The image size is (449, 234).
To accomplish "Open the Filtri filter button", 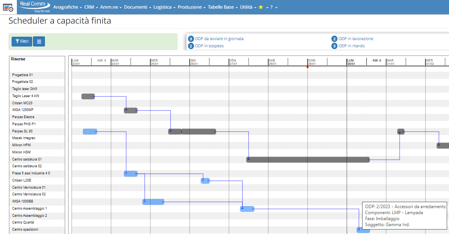I will pyautogui.click(x=22, y=41).
